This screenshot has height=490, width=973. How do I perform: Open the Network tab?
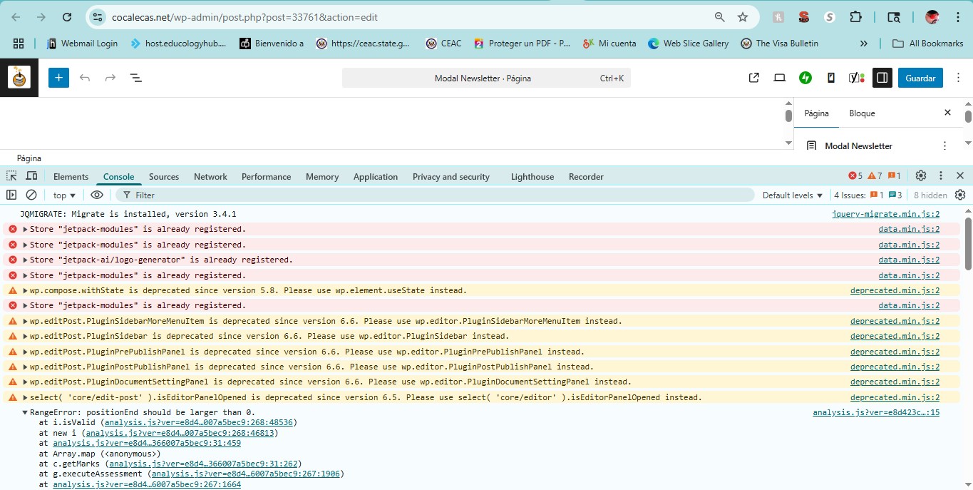point(210,176)
